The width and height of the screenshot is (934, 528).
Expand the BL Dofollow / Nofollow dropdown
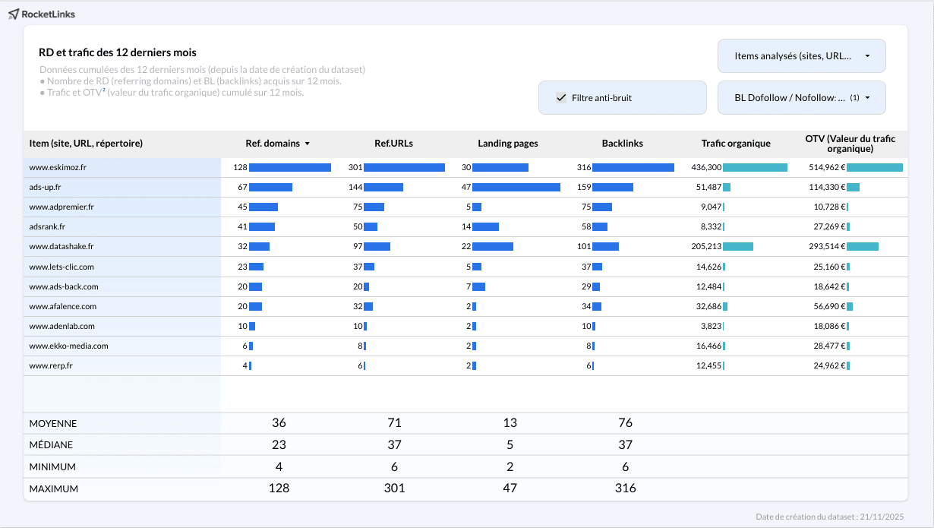coord(801,98)
